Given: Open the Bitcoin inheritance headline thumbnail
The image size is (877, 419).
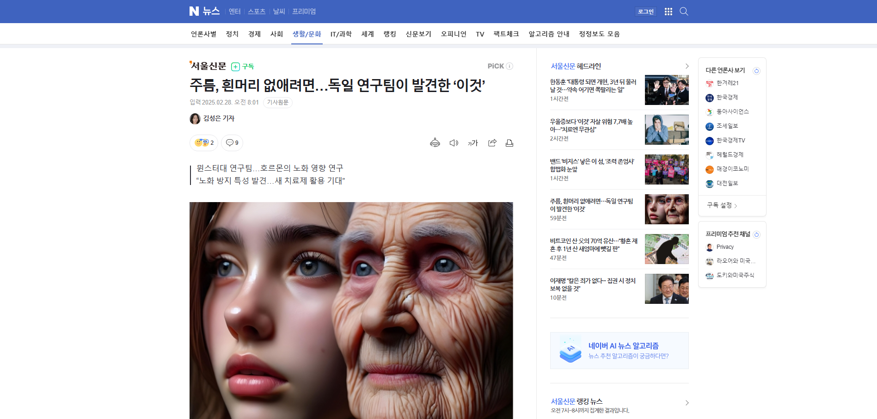Looking at the screenshot, I should [x=666, y=249].
